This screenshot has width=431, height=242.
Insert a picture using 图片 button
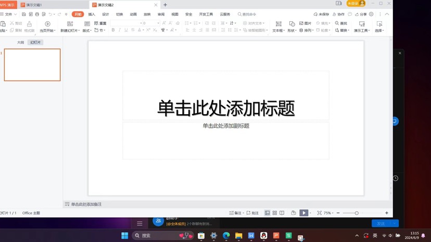pos(306,23)
